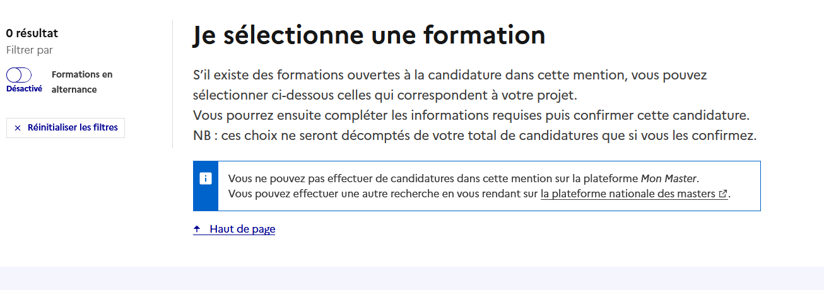Click the 'Formations en alternance' toggle label
Viewport: 824px width, 290px height.
coord(81,82)
